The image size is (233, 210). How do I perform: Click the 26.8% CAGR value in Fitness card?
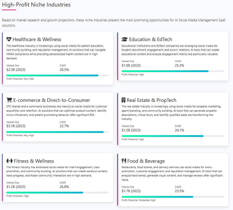point(64,187)
